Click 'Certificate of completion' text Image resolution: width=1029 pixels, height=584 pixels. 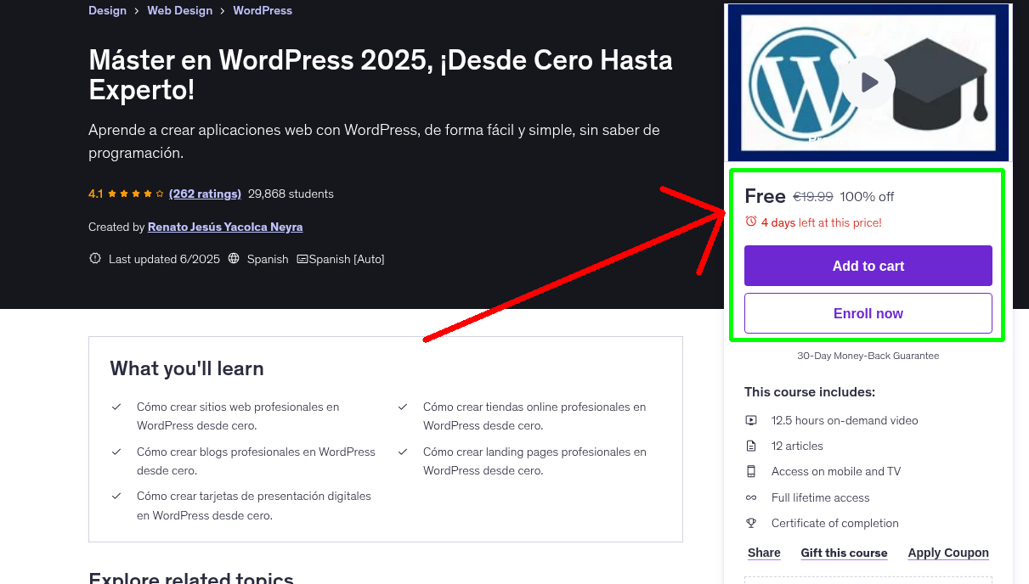835,523
